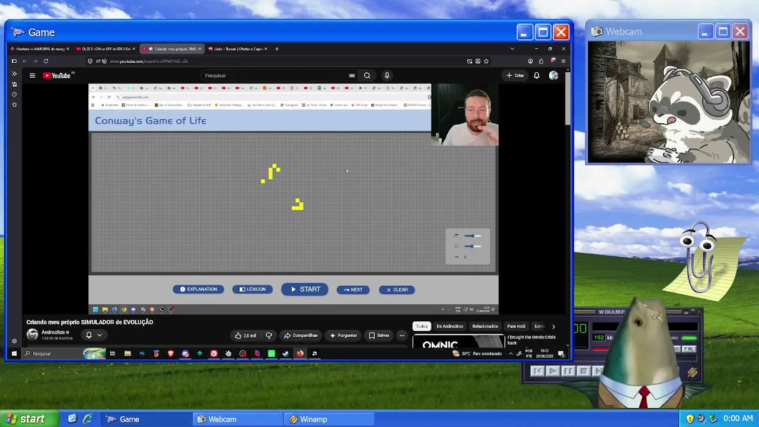Click the Winamp play button
Screen dimensions: 759x427
point(552,371)
